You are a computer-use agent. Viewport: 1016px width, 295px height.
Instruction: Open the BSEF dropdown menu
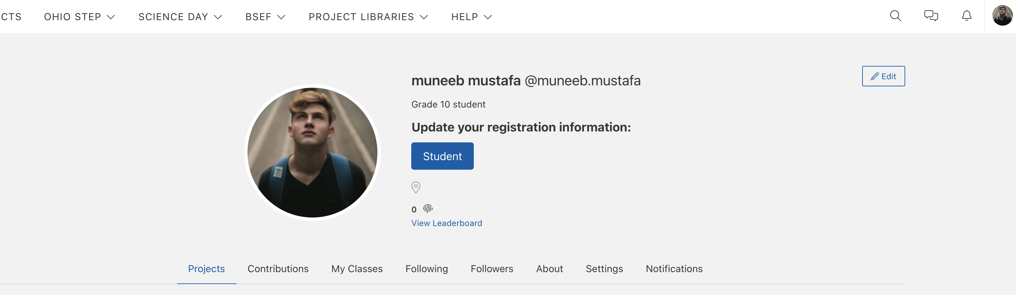pos(265,16)
